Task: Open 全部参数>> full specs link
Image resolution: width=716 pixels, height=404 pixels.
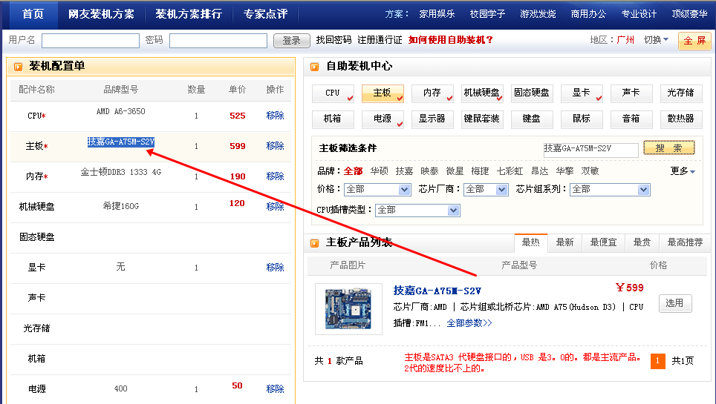Action: pos(469,323)
